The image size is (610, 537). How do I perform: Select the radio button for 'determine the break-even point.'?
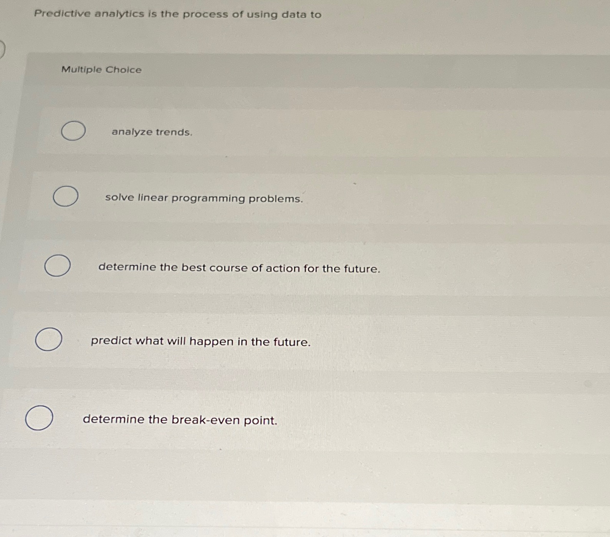(39, 417)
